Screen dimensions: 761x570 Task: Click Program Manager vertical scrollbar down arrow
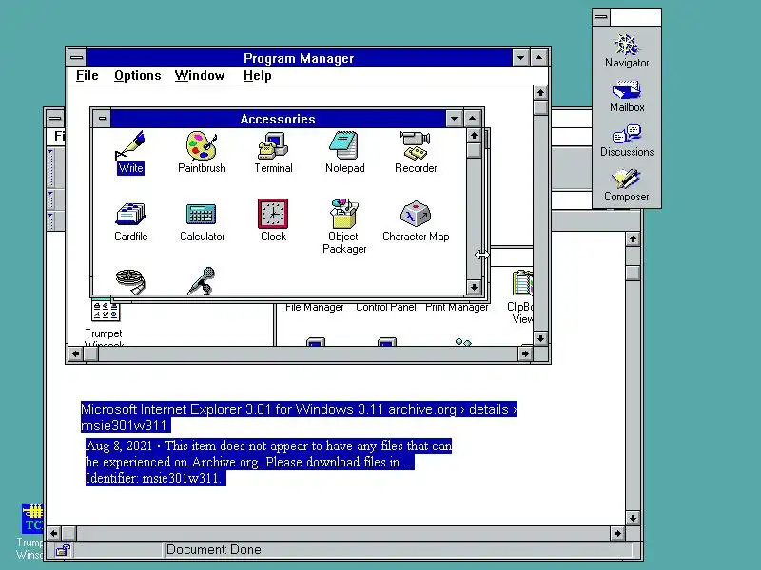pos(540,338)
